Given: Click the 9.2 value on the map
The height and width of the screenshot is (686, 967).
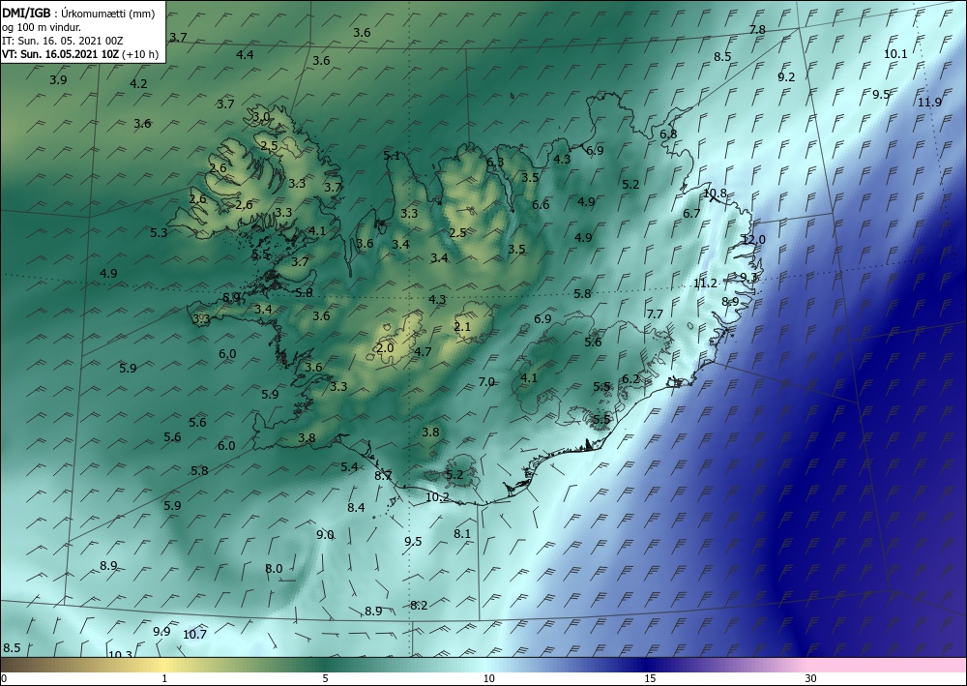Looking at the screenshot, I should point(786,77).
